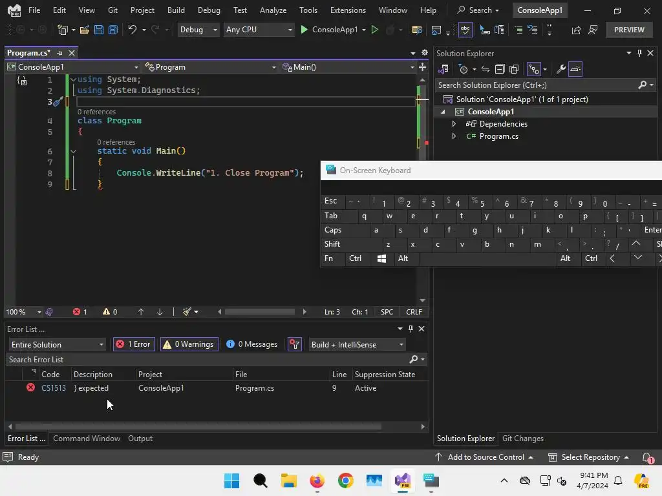Viewport: 662px width, 496px height.
Task: Toggle the 0 Warnings filter button
Action: click(189, 345)
